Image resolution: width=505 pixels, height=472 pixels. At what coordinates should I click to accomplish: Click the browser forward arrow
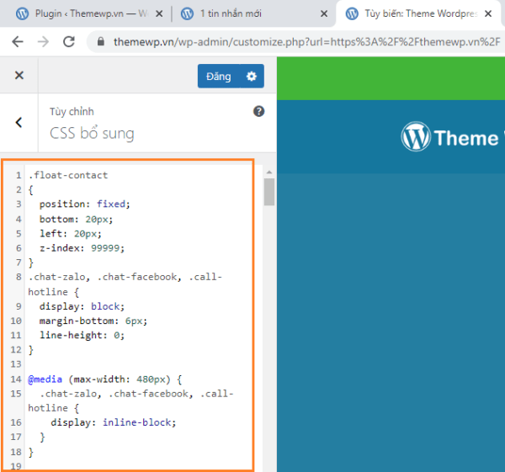43,41
